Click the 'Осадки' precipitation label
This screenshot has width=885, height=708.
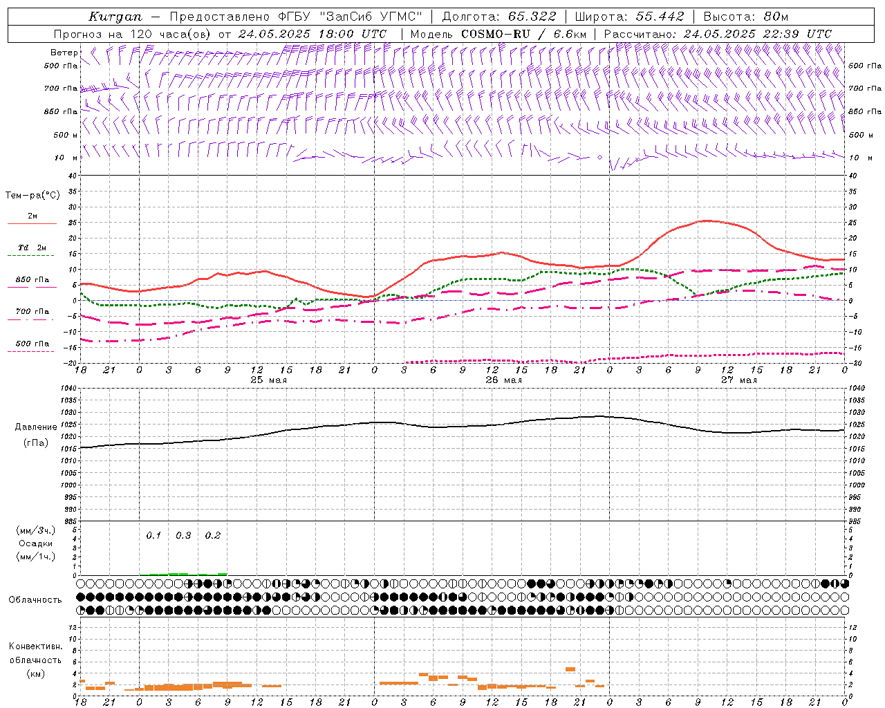pos(35,543)
